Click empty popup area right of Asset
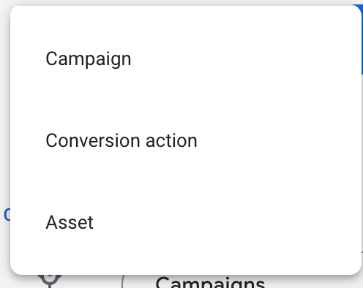This screenshot has width=363, height=288. pos(227,222)
